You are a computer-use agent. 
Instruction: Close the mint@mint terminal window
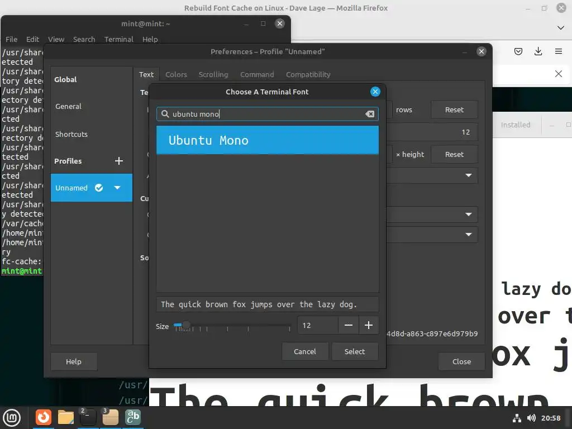[280, 23]
